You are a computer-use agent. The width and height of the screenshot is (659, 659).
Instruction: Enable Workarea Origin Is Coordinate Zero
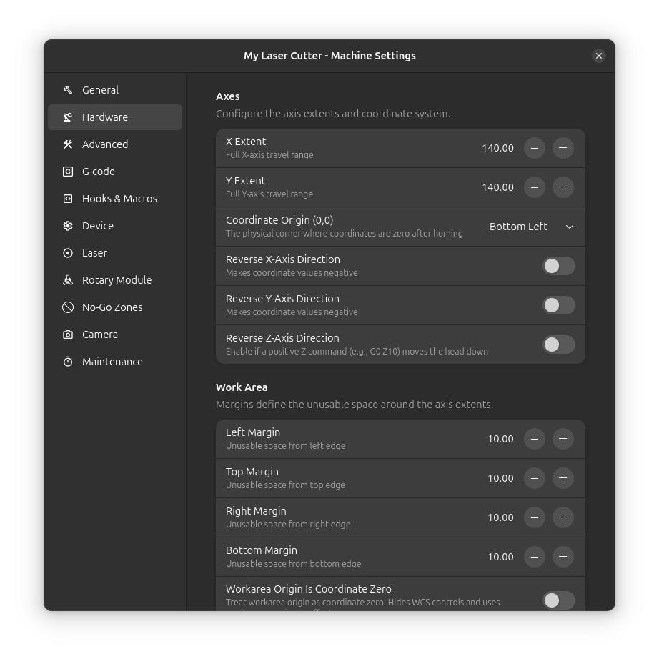click(x=560, y=600)
